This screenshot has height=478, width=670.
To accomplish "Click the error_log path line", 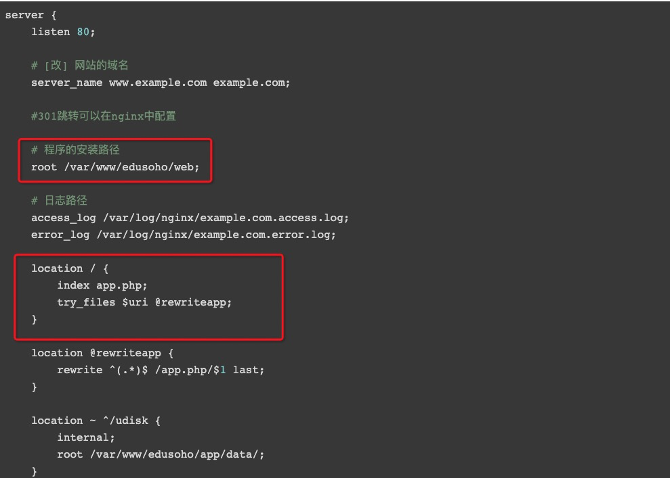I will pyautogui.click(x=184, y=235).
